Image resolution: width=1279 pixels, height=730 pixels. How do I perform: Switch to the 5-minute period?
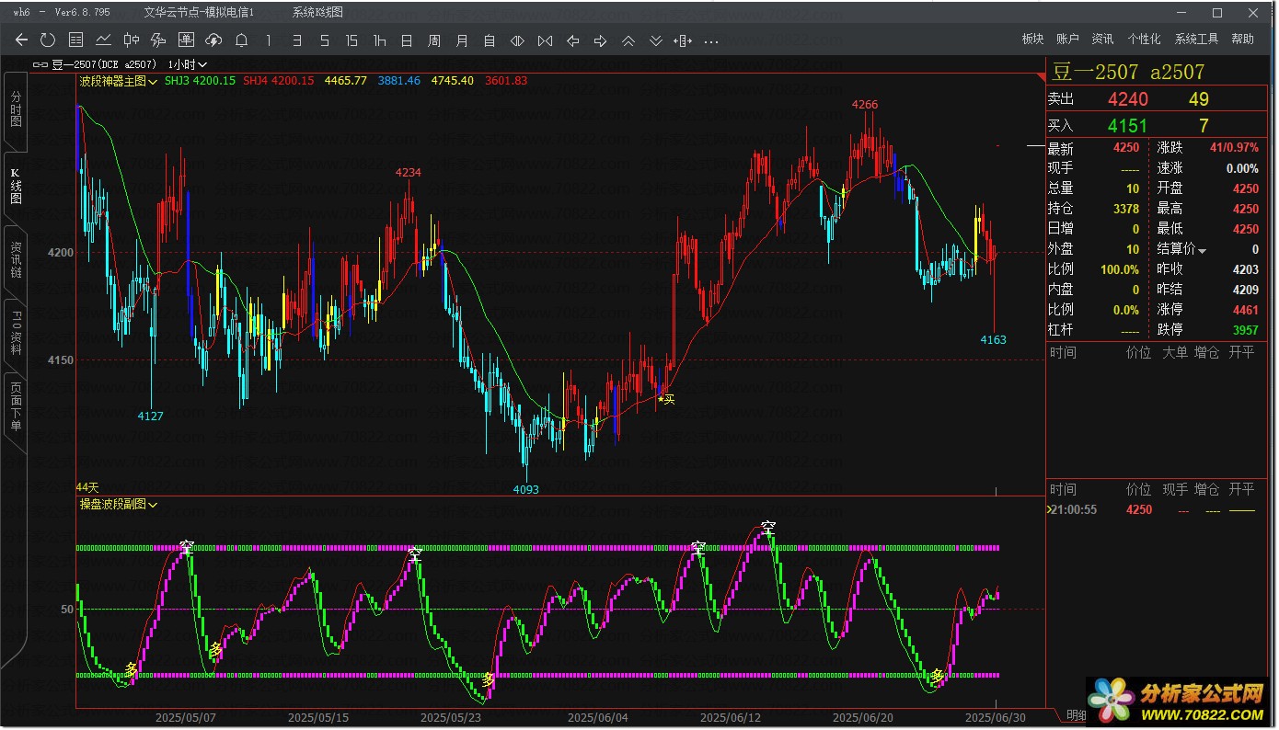(324, 40)
